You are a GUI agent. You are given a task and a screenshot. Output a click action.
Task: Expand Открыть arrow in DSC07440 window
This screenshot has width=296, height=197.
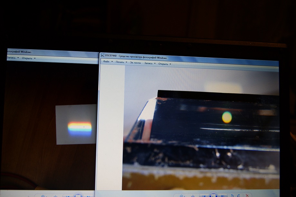click(170, 64)
